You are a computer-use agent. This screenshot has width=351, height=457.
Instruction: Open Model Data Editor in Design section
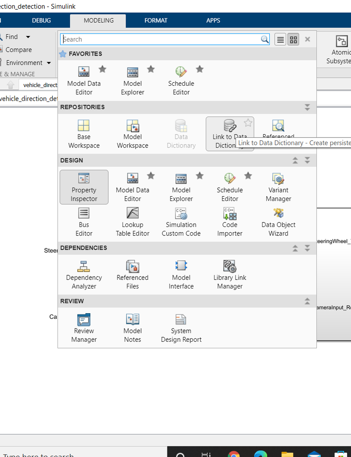pos(133,187)
